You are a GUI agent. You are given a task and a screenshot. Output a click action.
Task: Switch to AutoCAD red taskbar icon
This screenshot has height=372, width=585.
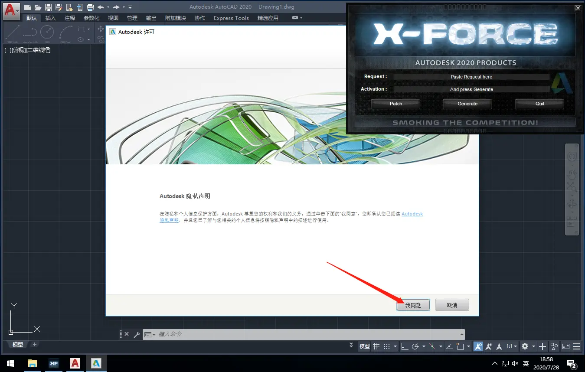coord(75,363)
